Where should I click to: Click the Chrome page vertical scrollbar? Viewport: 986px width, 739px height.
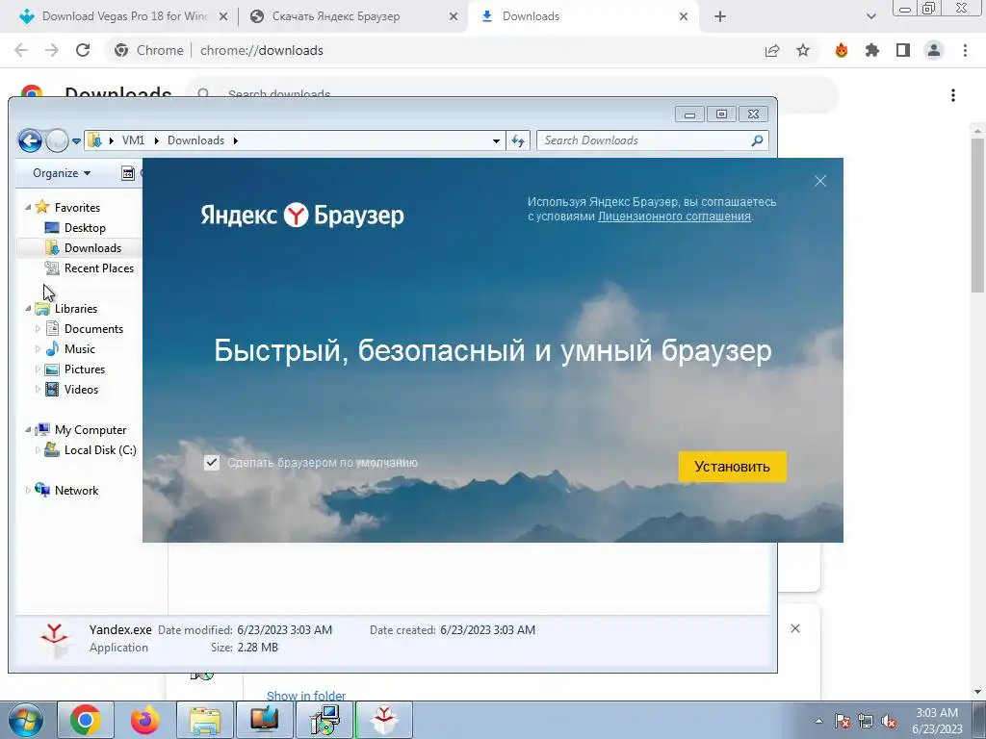click(977, 214)
